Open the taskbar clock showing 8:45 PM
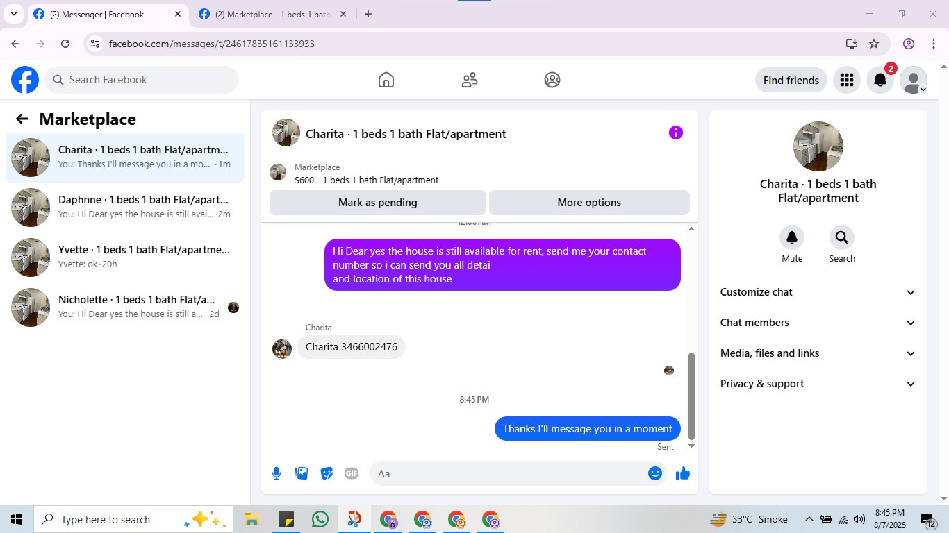Screen dimensions: 949x533 [890, 519]
